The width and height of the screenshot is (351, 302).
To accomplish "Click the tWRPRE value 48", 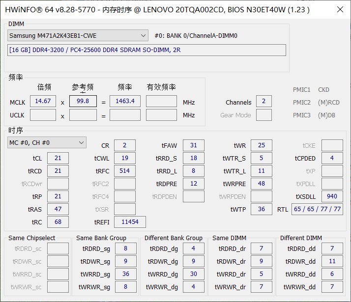I will point(262,184).
